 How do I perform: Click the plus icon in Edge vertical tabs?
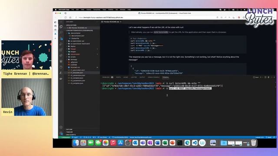click(x=55, y=38)
